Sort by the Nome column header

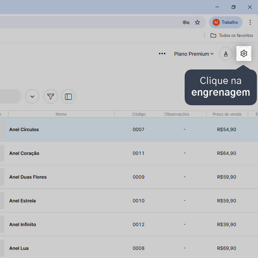click(x=61, y=114)
